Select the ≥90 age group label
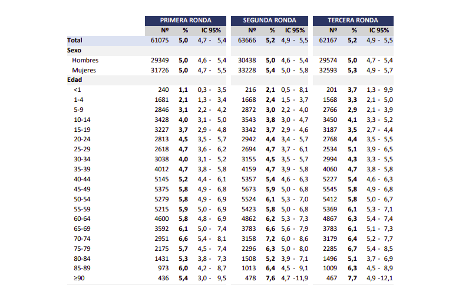 [x=78, y=277]
